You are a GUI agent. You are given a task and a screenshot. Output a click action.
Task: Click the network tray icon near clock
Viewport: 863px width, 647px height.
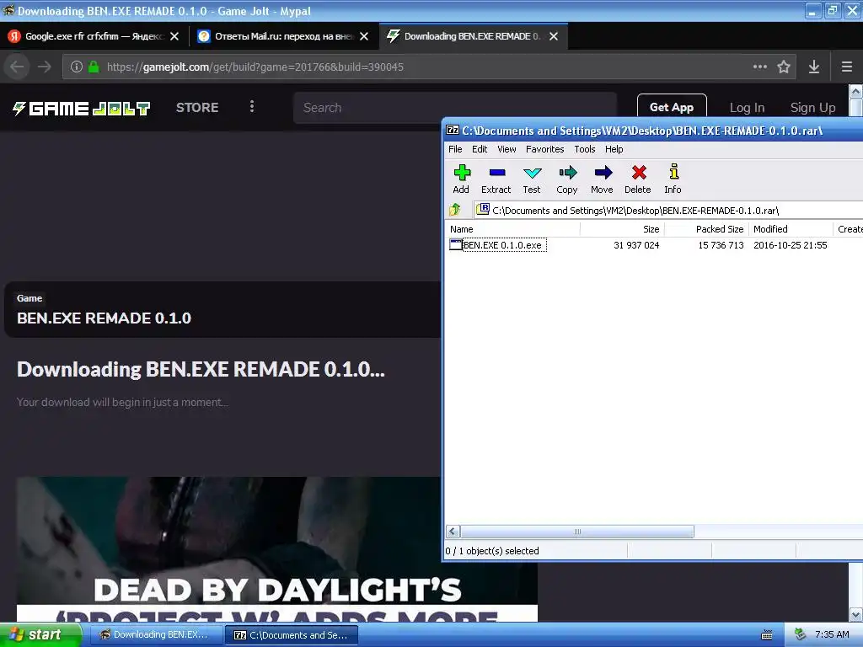[800, 634]
